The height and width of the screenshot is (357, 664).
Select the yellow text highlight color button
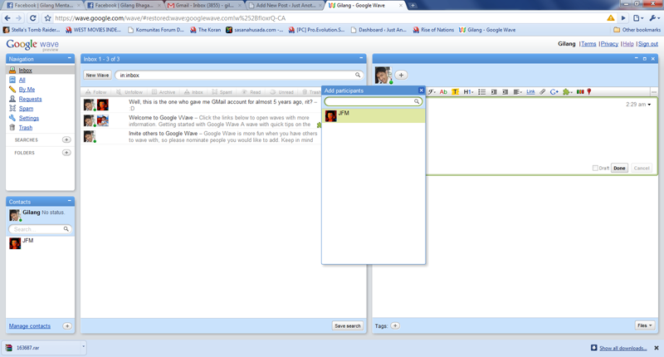pos(455,92)
